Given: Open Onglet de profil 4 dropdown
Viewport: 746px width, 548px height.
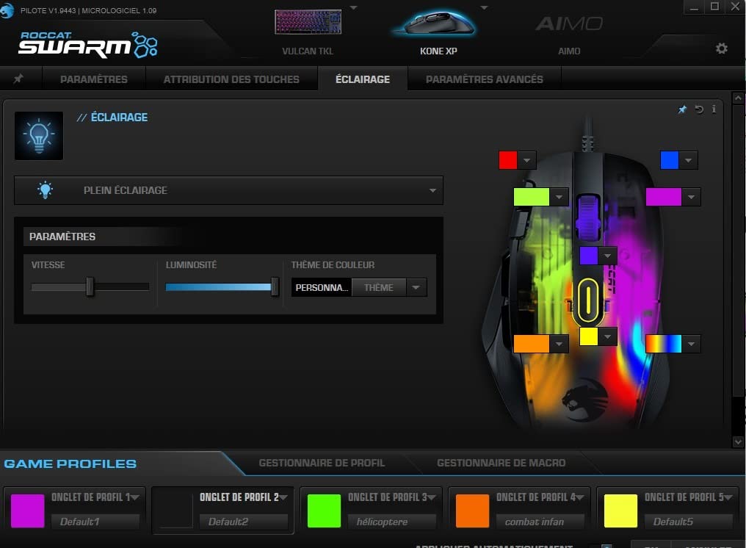Looking at the screenshot, I should [x=580, y=497].
